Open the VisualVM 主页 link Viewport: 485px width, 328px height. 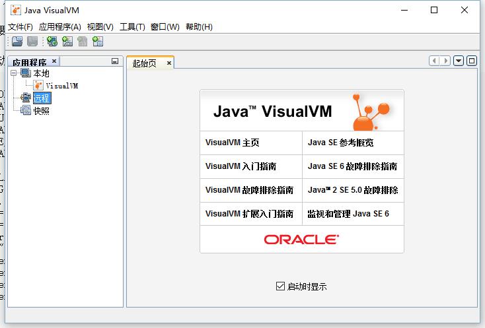(233, 143)
